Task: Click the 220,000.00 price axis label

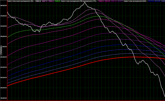Action: 4,77
